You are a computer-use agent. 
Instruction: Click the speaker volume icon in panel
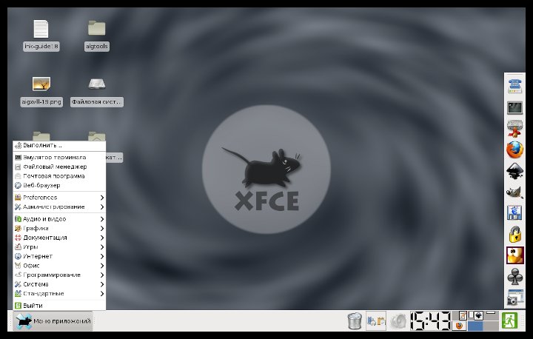pos(399,321)
